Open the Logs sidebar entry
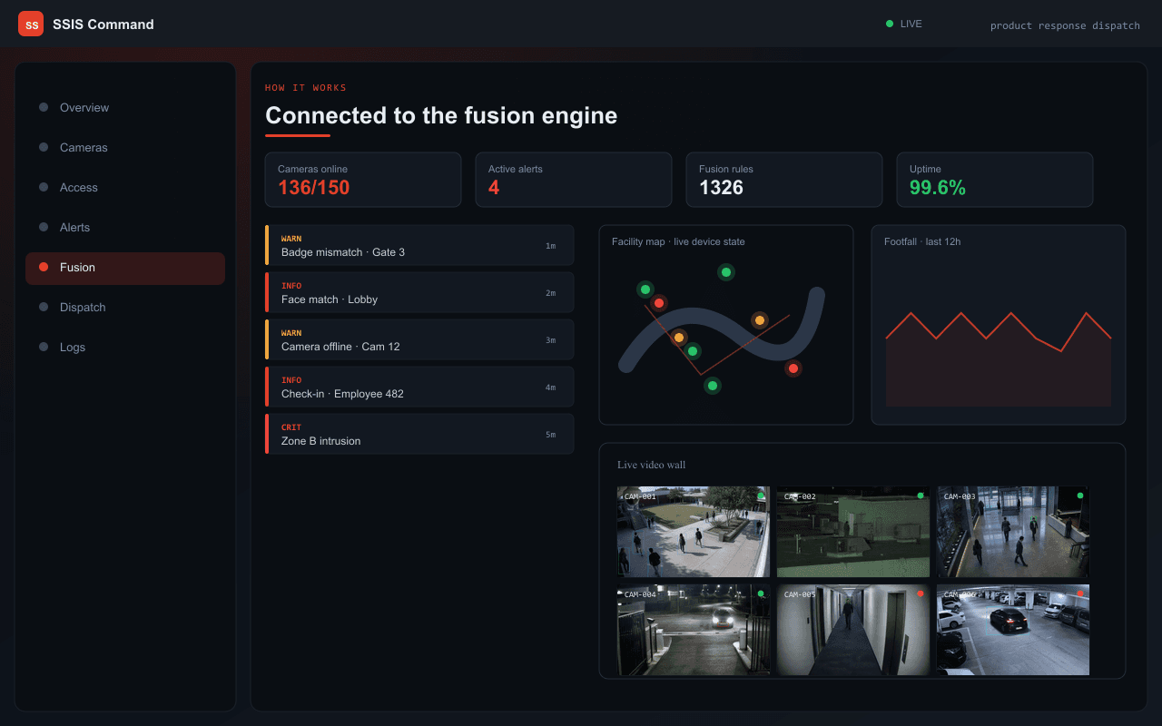Screen dimensions: 1162x726 click(x=125, y=347)
